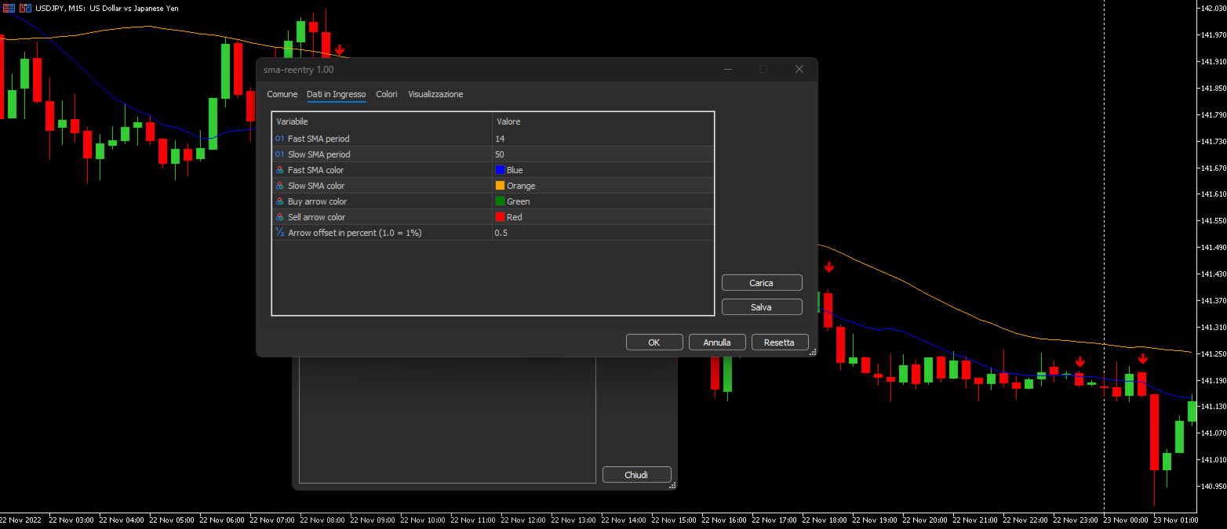
Task: Open the Colori tab
Action: 387,94
